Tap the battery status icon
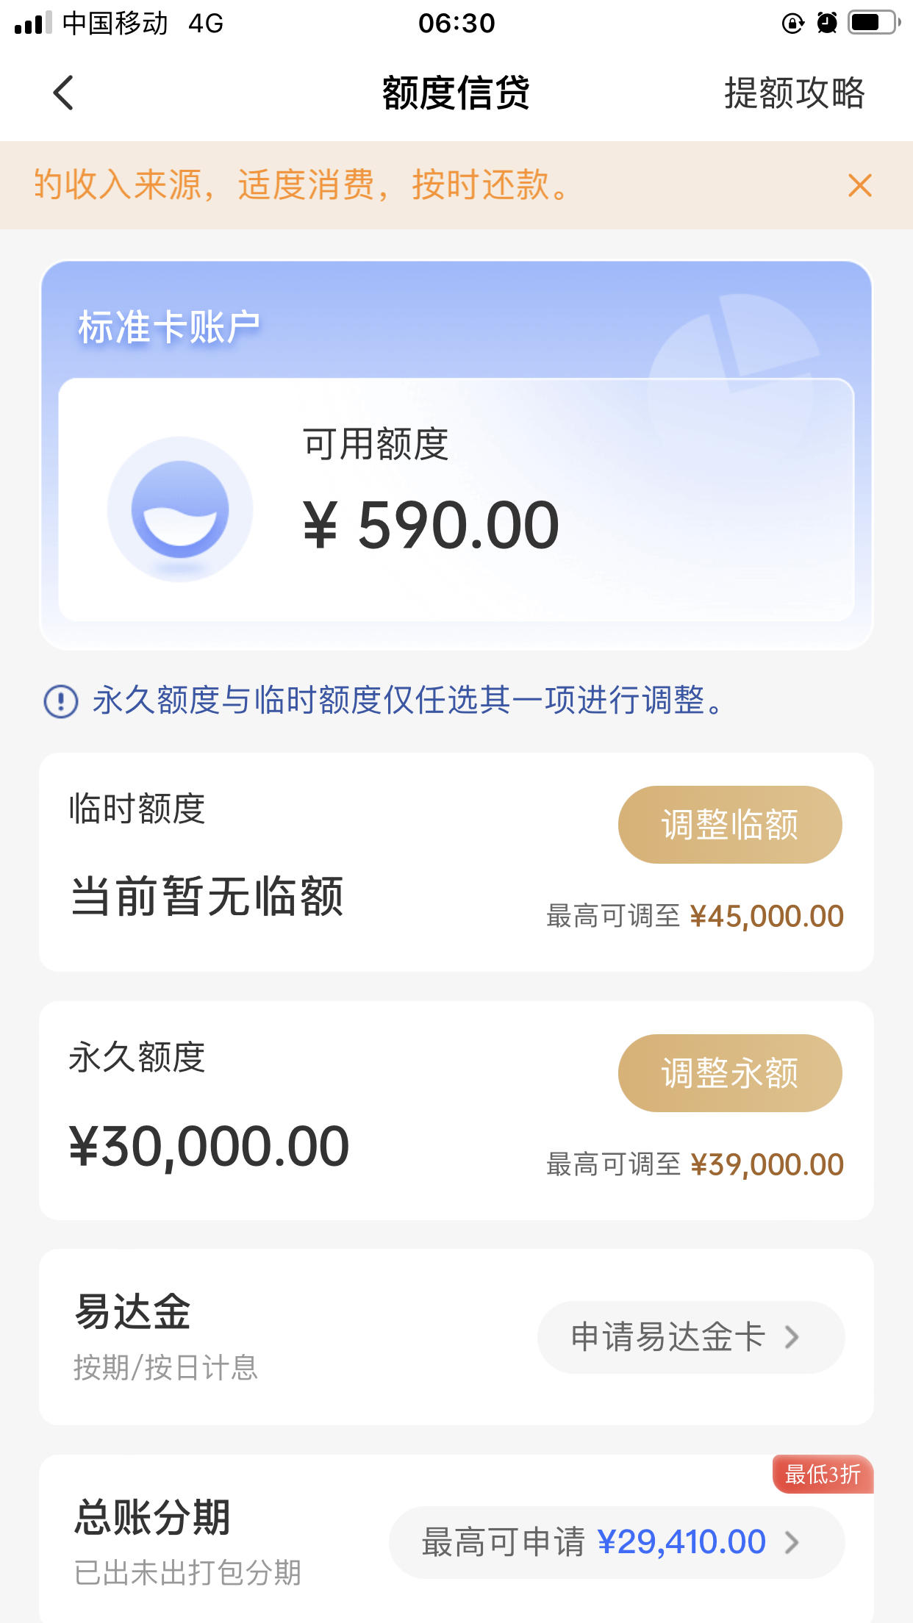913x1623 pixels. 874,23
